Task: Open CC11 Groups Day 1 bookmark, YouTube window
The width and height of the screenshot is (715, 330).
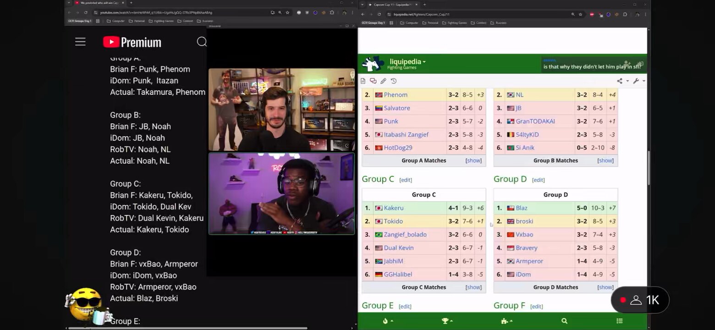Action: pyautogui.click(x=80, y=21)
